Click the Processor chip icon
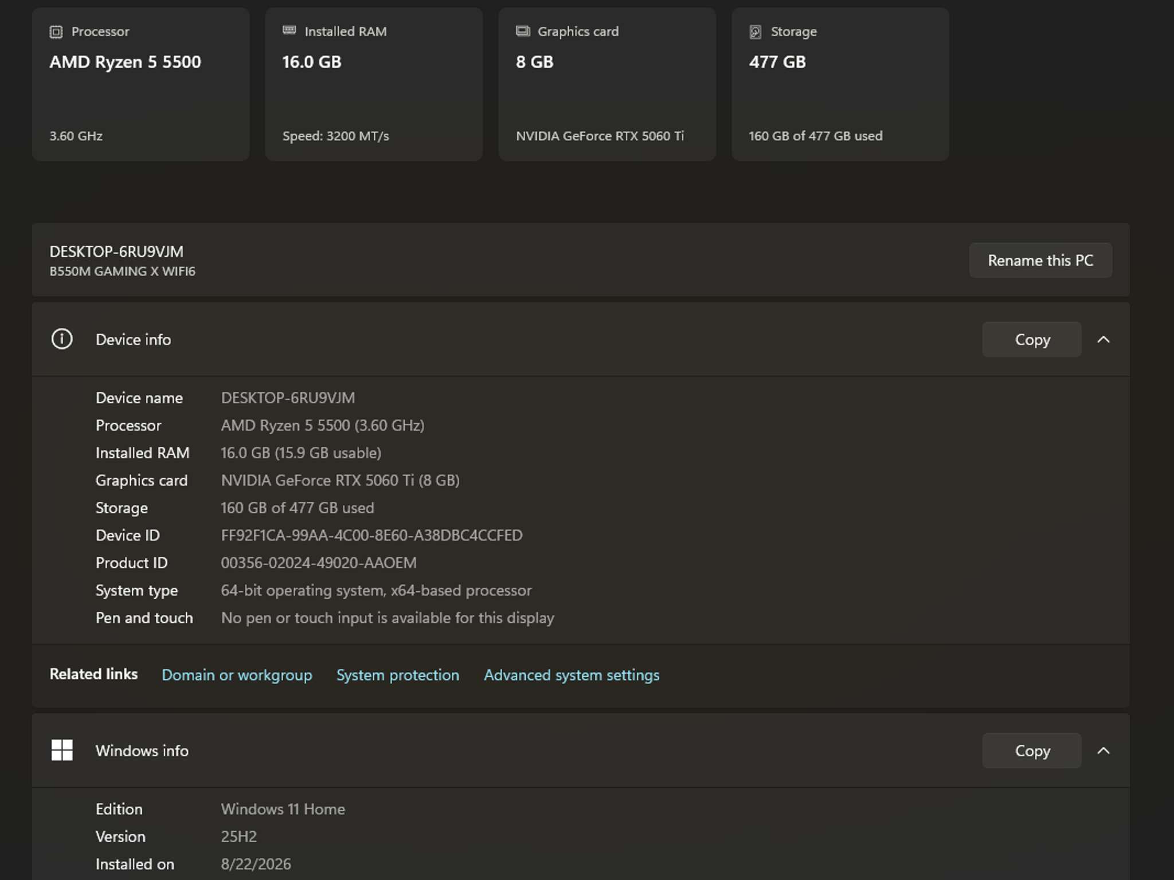Viewport: 1174px width, 880px height. point(56,32)
